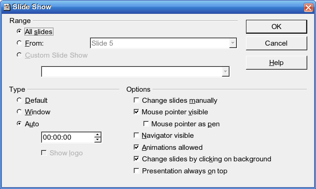Toggle Change slides by clicking on background
Viewport: 316px width, 189px height.
[136, 159]
